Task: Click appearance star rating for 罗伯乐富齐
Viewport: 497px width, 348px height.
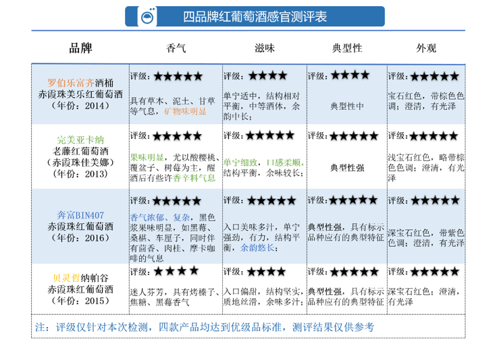Action: (x=435, y=76)
